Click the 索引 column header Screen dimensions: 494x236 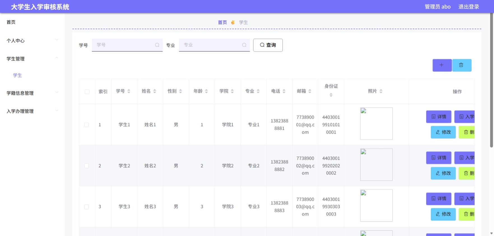pos(103,92)
